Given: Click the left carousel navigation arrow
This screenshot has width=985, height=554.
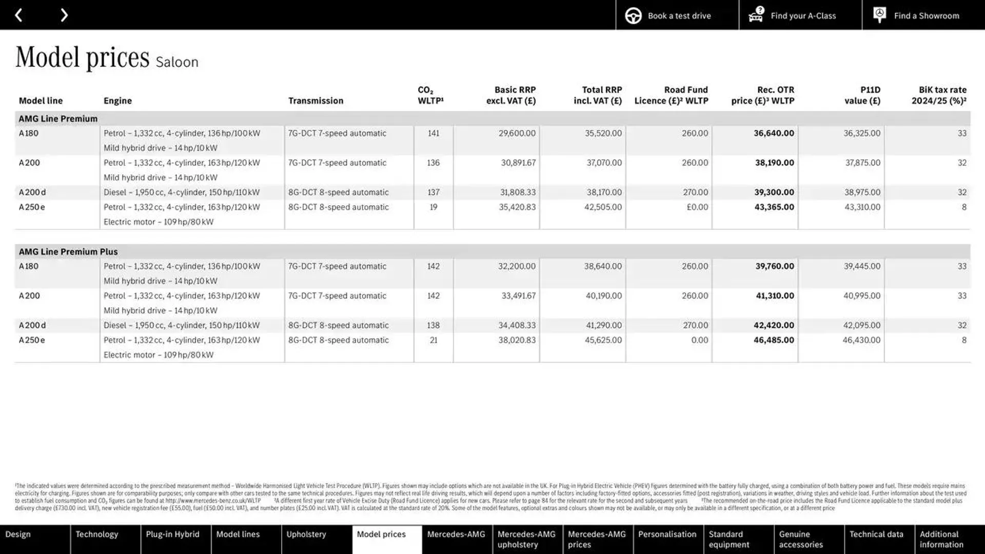Looking at the screenshot, I should tap(18, 15).
